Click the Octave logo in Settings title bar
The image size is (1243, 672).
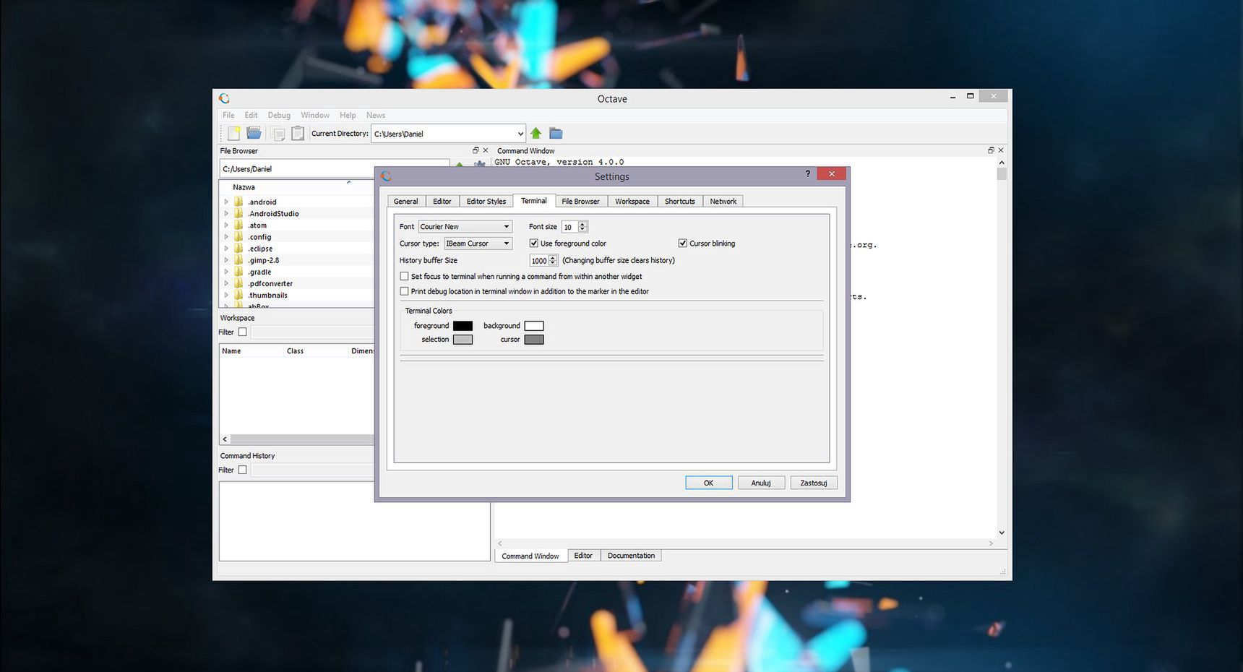(386, 176)
